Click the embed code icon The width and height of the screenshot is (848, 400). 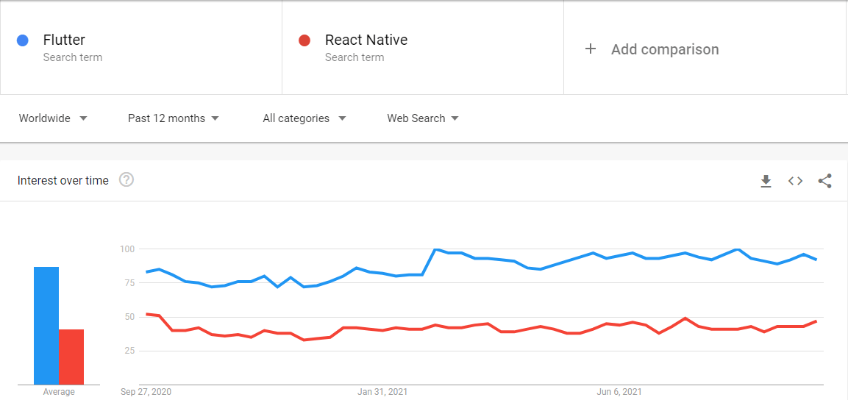coord(795,181)
